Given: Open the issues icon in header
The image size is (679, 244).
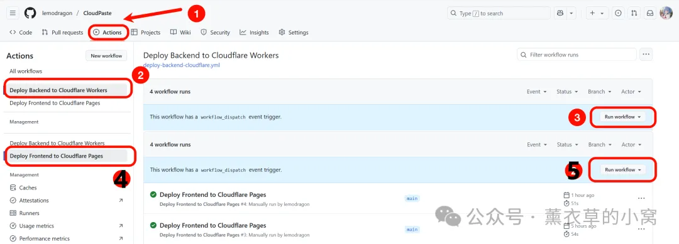Looking at the screenshot, I should (x=618, y=13).
